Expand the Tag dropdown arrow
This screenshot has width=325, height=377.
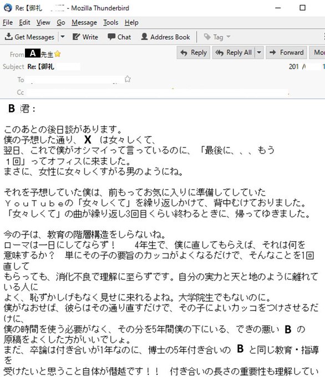[228, 37]
